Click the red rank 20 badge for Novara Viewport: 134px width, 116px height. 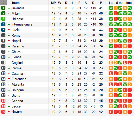pos(3,112)
